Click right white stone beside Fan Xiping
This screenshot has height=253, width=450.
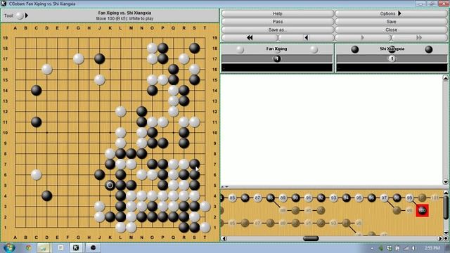(314, 49)
